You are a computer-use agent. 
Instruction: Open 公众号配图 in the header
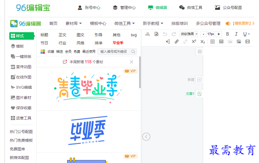coord(228,8)
